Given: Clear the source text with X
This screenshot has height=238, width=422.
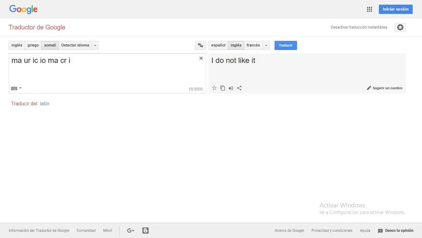Looking at the screenshot, I should [201, 58].
